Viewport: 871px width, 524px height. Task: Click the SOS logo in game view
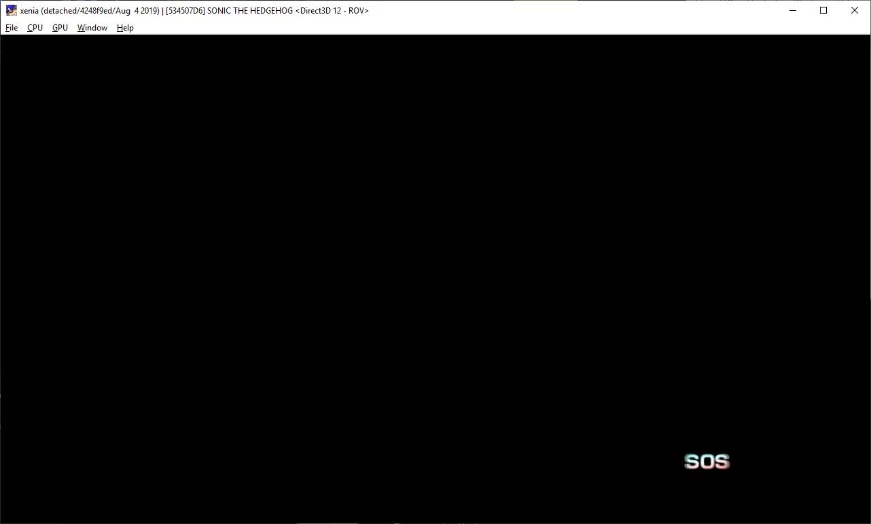pyautogui.click(x=707, y=462)
